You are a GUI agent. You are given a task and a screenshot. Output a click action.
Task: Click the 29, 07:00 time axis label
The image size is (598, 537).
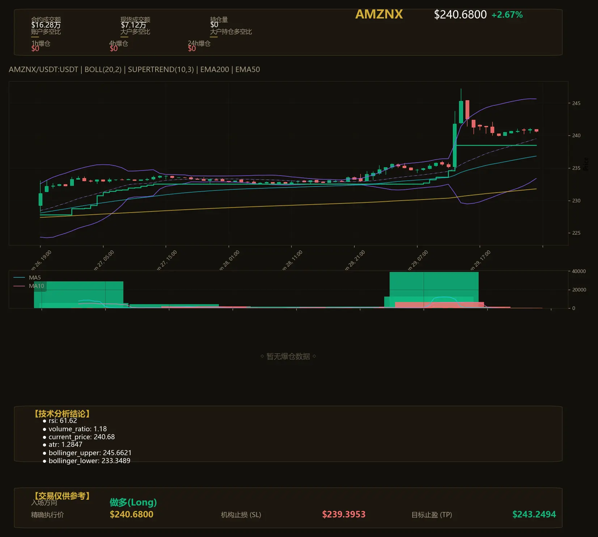coord(418,260)
